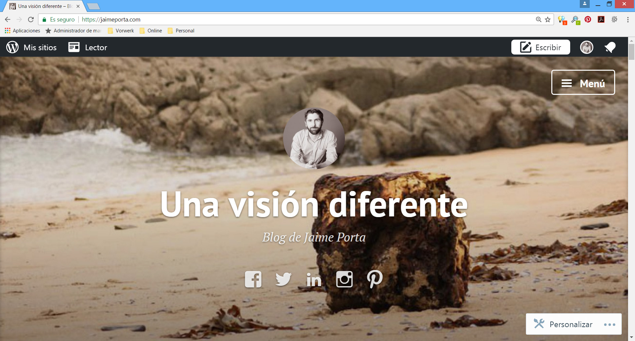
Task: Select the LinkedIn social icon
Action: tap(314, 279)
